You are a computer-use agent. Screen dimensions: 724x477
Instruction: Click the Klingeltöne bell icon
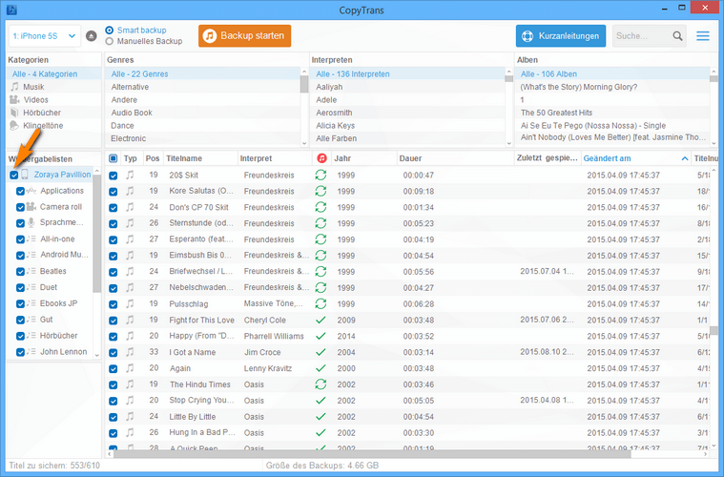(x=14, y=126)
